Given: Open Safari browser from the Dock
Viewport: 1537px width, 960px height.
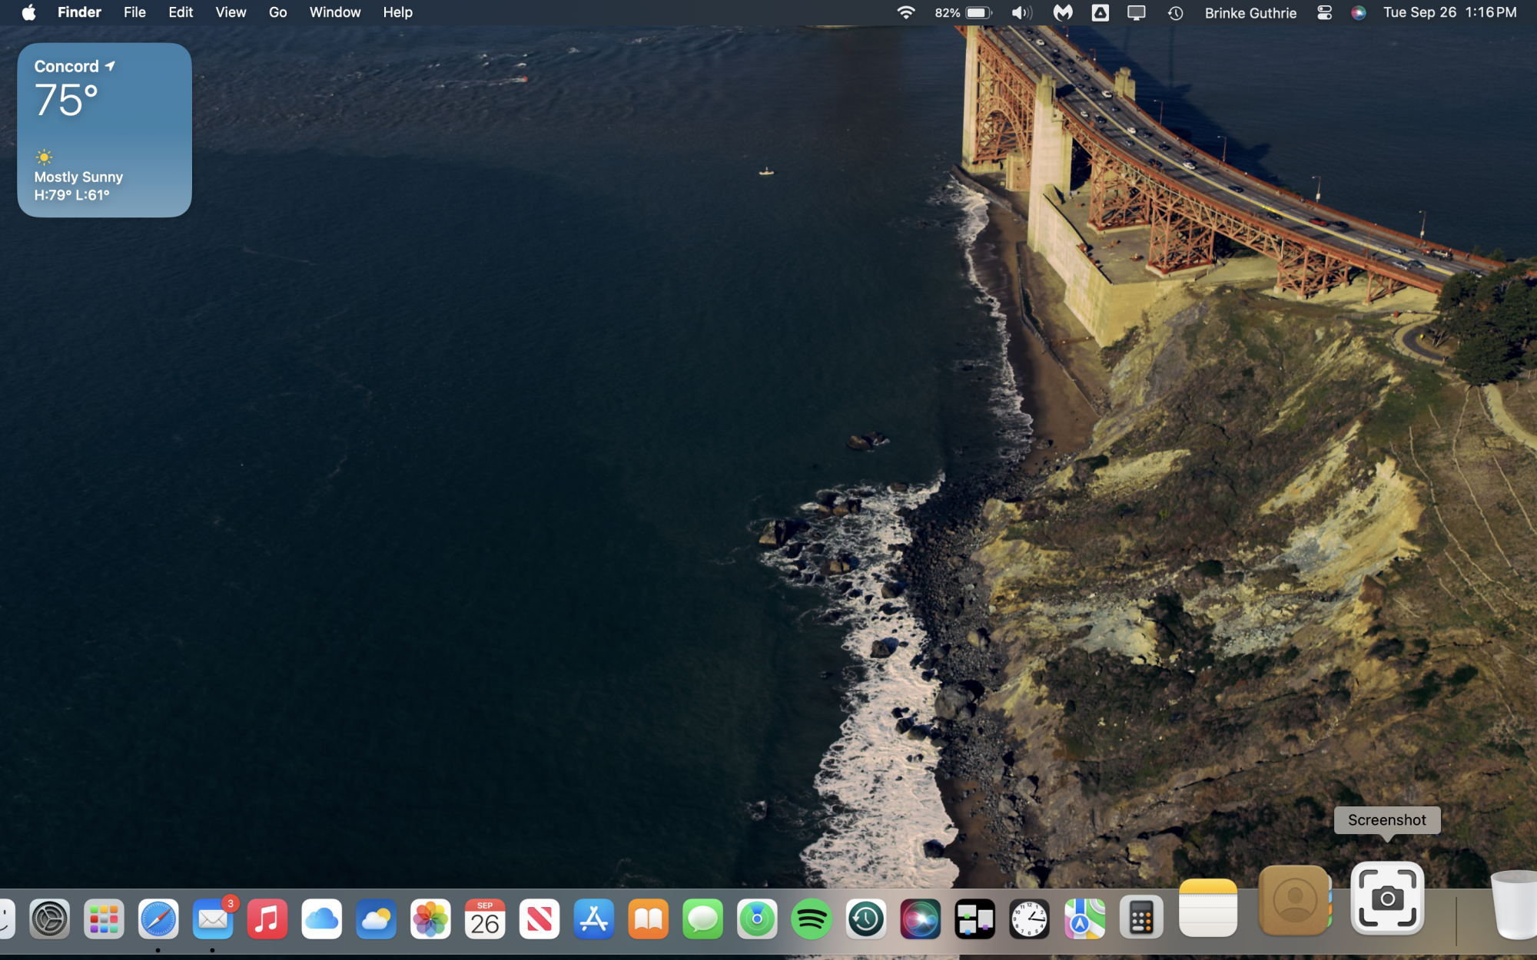Looking at the screenshot, I should pyautogui.click(x=158, y=919).
